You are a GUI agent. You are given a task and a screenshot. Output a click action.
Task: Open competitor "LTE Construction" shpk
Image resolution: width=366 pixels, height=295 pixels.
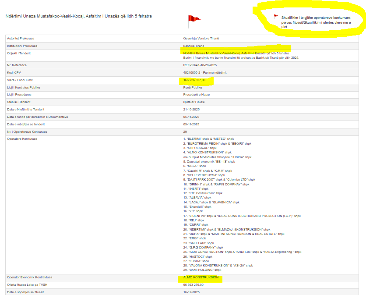point(204,193)
